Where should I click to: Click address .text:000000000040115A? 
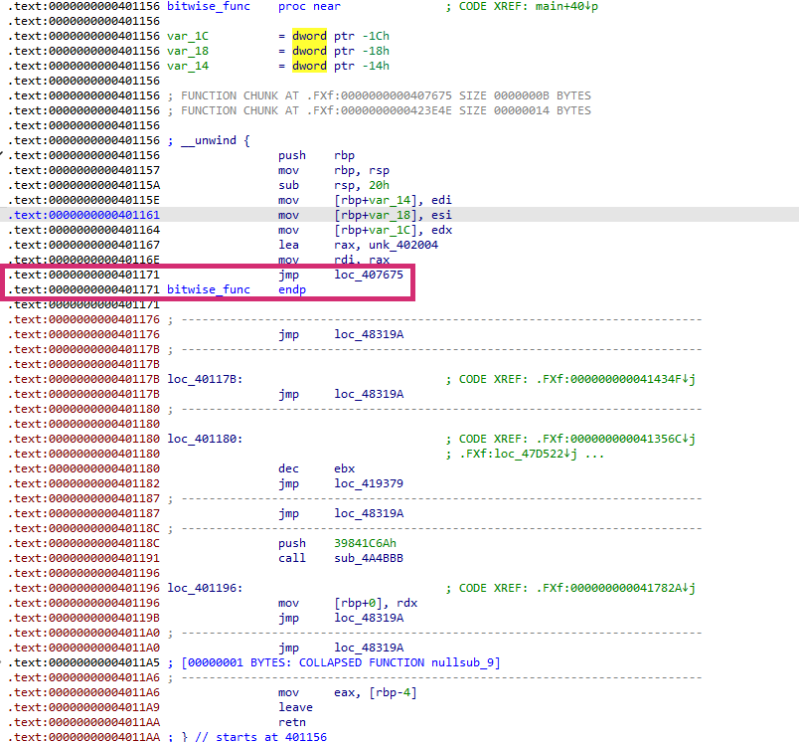pyautogui.click(x=84, y=185)
